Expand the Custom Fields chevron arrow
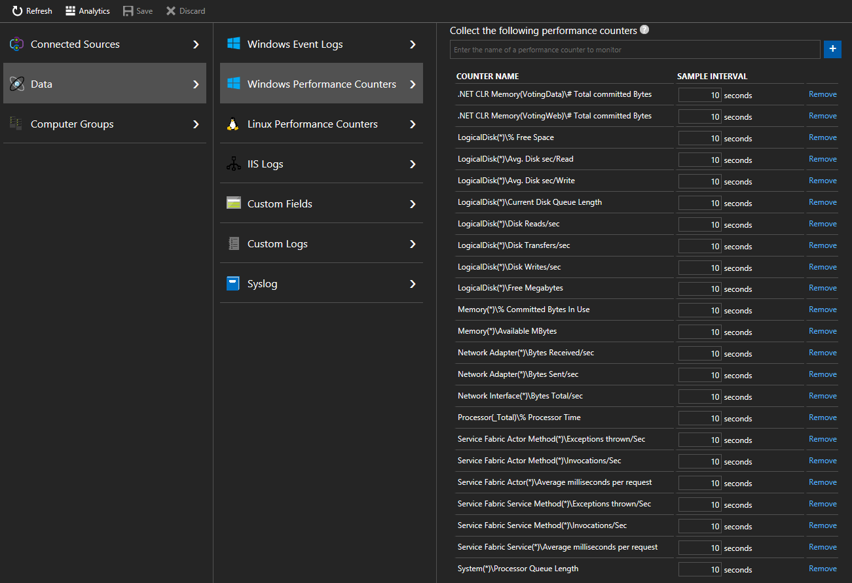 (413, 204)
